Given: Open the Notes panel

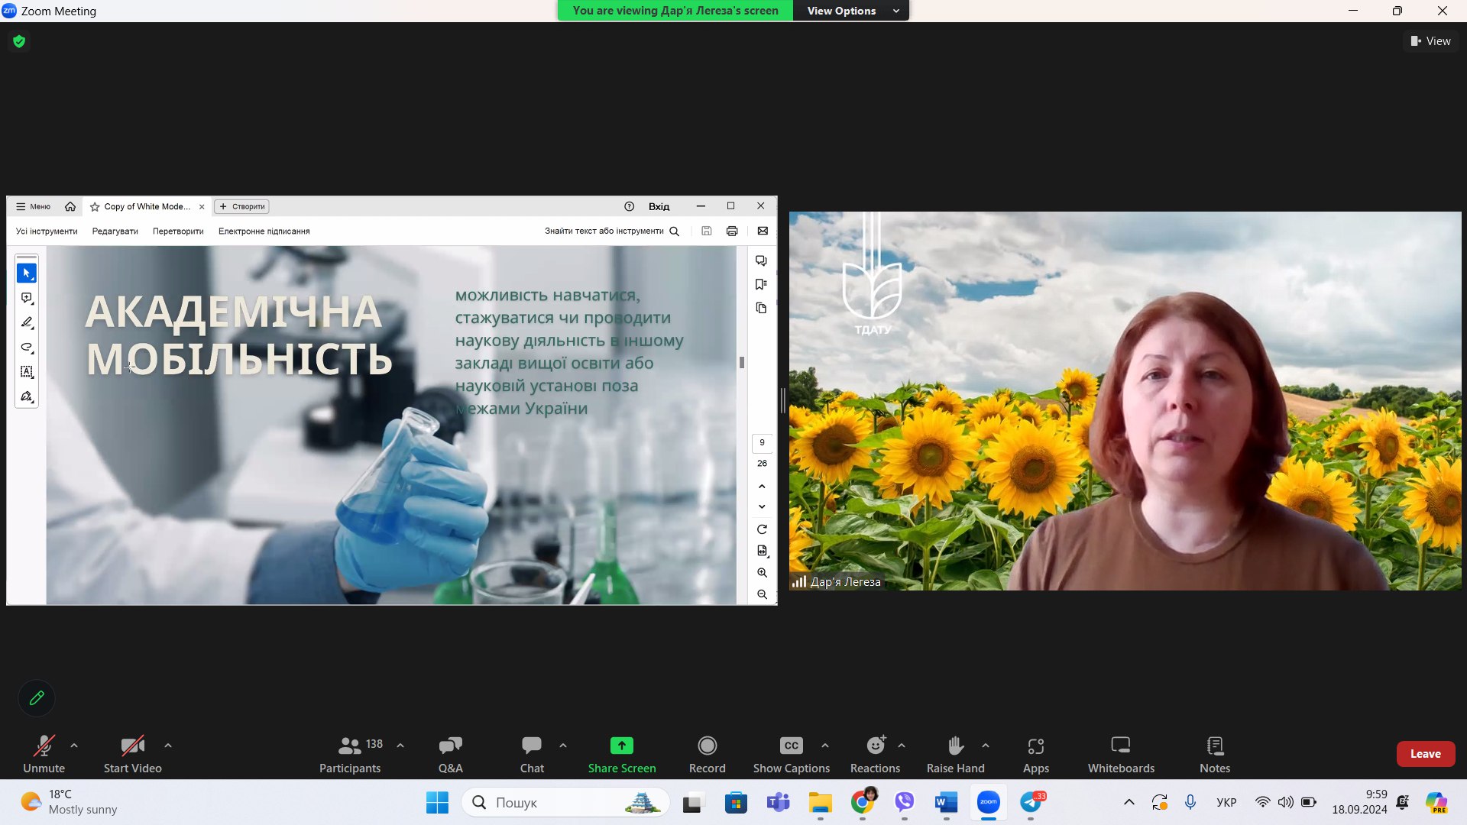Looking at the screenshot, I should [x=1214, y=753].
